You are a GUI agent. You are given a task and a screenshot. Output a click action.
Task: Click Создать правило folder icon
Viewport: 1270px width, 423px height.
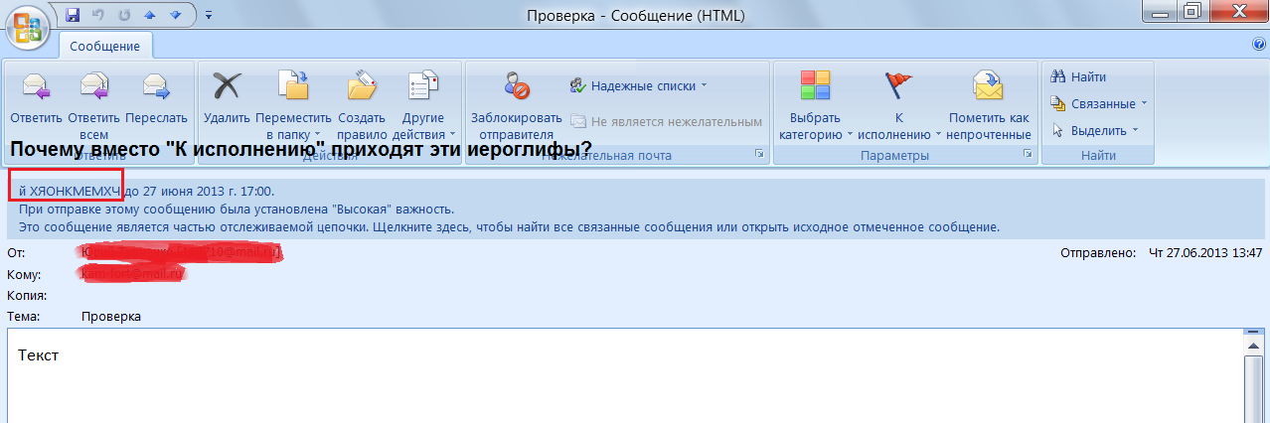coord(362,89)
